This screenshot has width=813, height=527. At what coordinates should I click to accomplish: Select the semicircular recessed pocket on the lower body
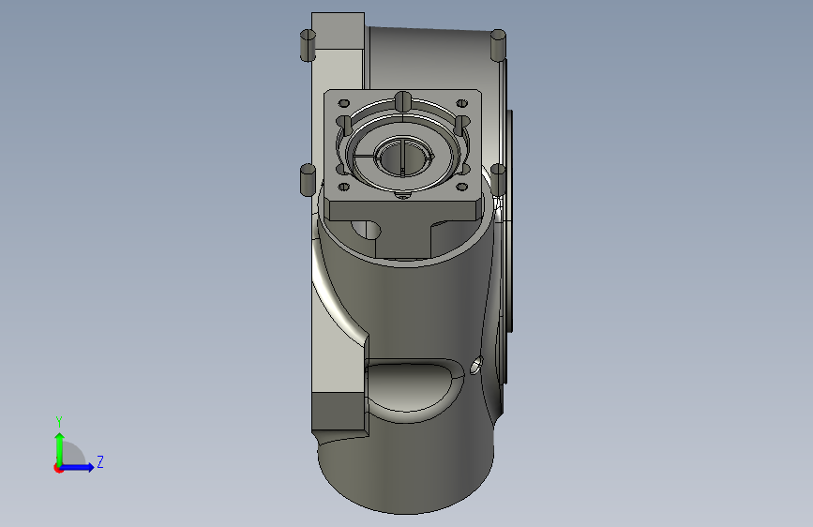coord(414,391)
